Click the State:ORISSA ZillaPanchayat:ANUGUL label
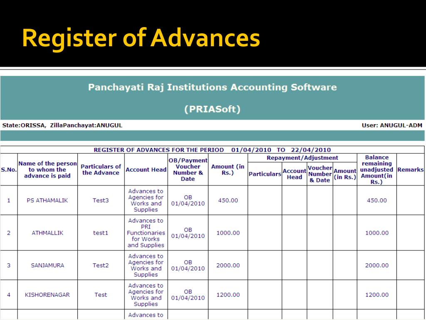 (62, 125)
